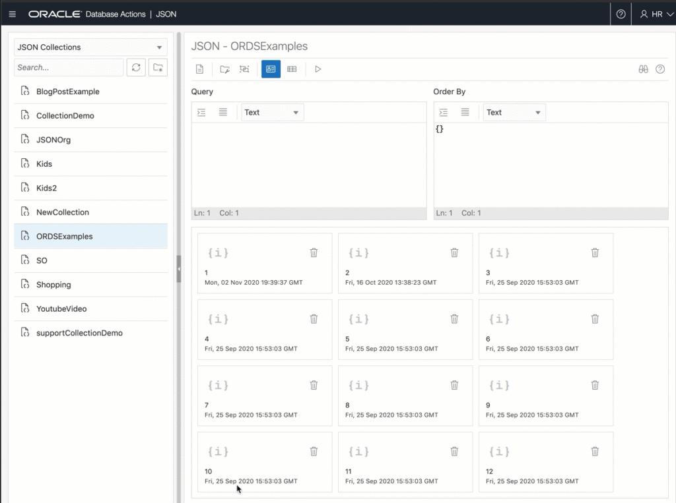Click the collection properties folder icon
The height and width of the screenshot is (503, 676).
click(225, 69)
